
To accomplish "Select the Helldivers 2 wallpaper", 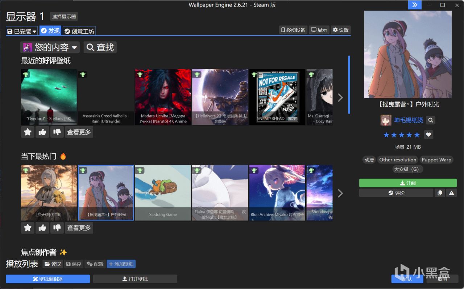I will click(x=220, y=97).
